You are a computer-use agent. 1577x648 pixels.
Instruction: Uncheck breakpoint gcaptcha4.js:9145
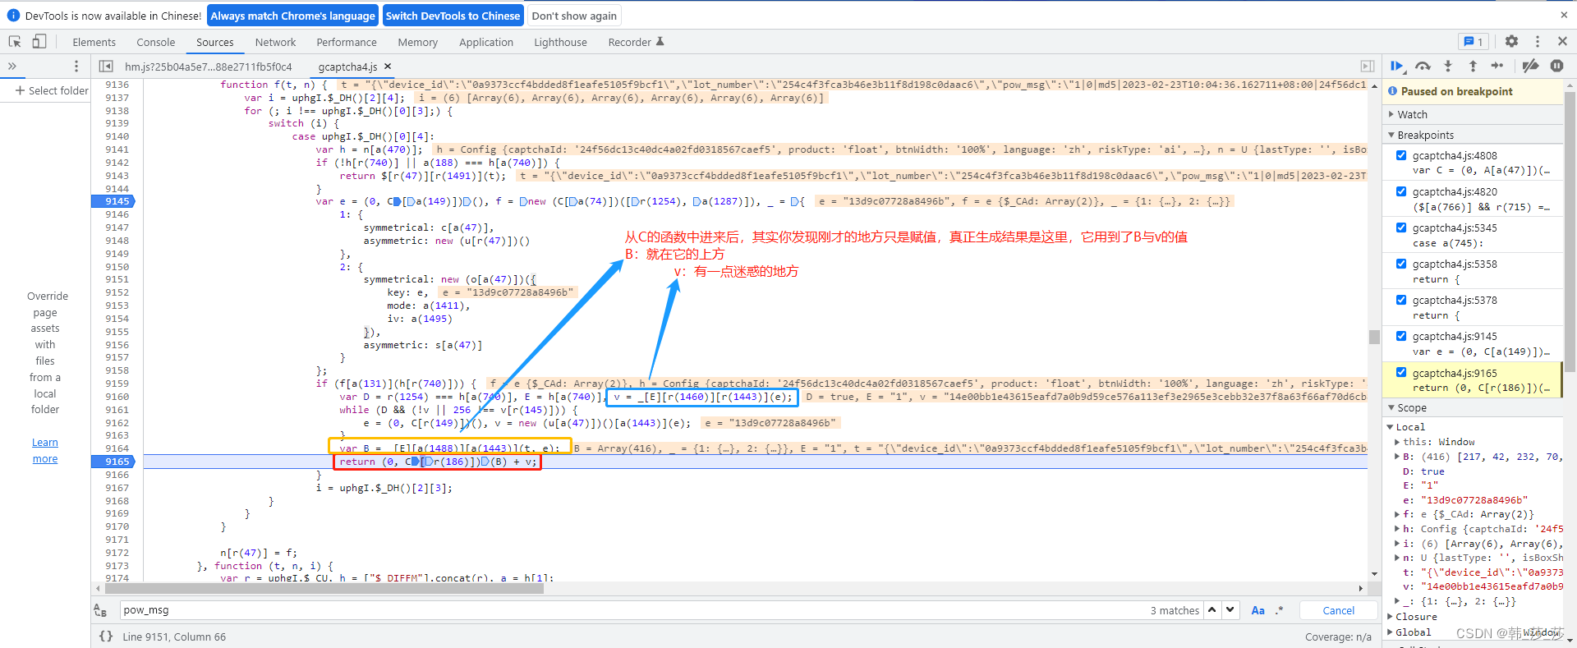point(1401,336)
